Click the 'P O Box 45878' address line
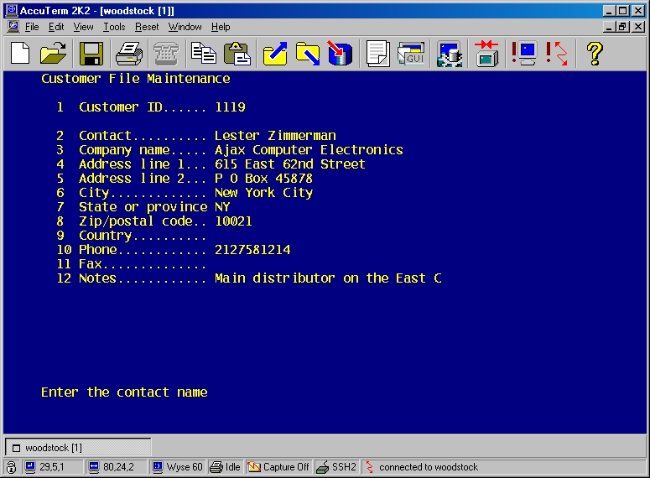650x478 pixels. pyautogui.click(x=263, y=179)
